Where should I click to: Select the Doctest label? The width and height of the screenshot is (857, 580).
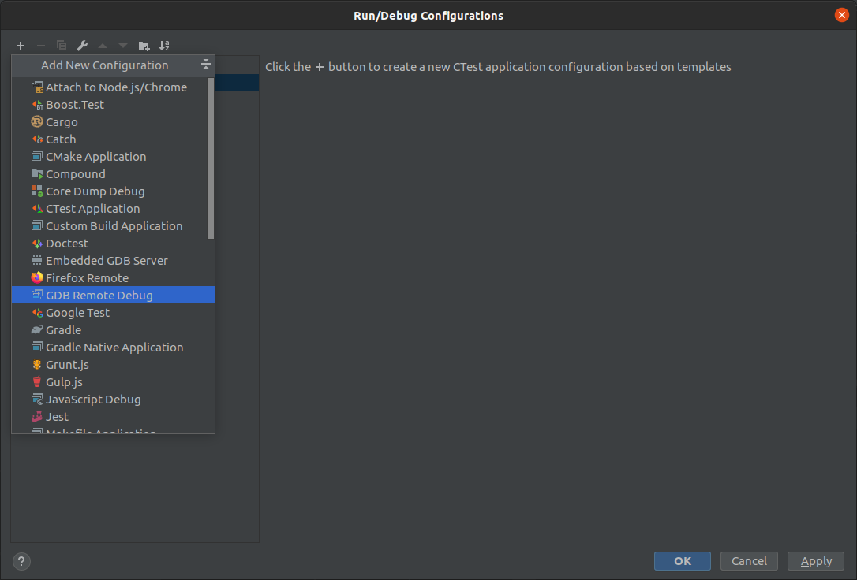click(x=66, y=244)
